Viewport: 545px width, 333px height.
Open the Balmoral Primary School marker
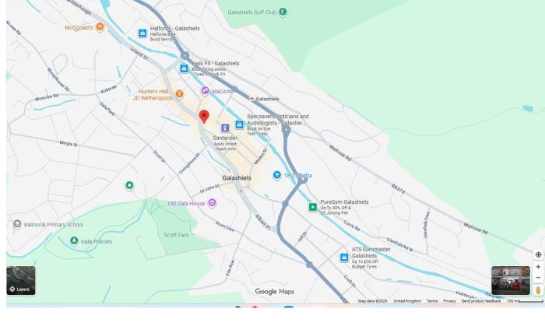coord(17,224)
